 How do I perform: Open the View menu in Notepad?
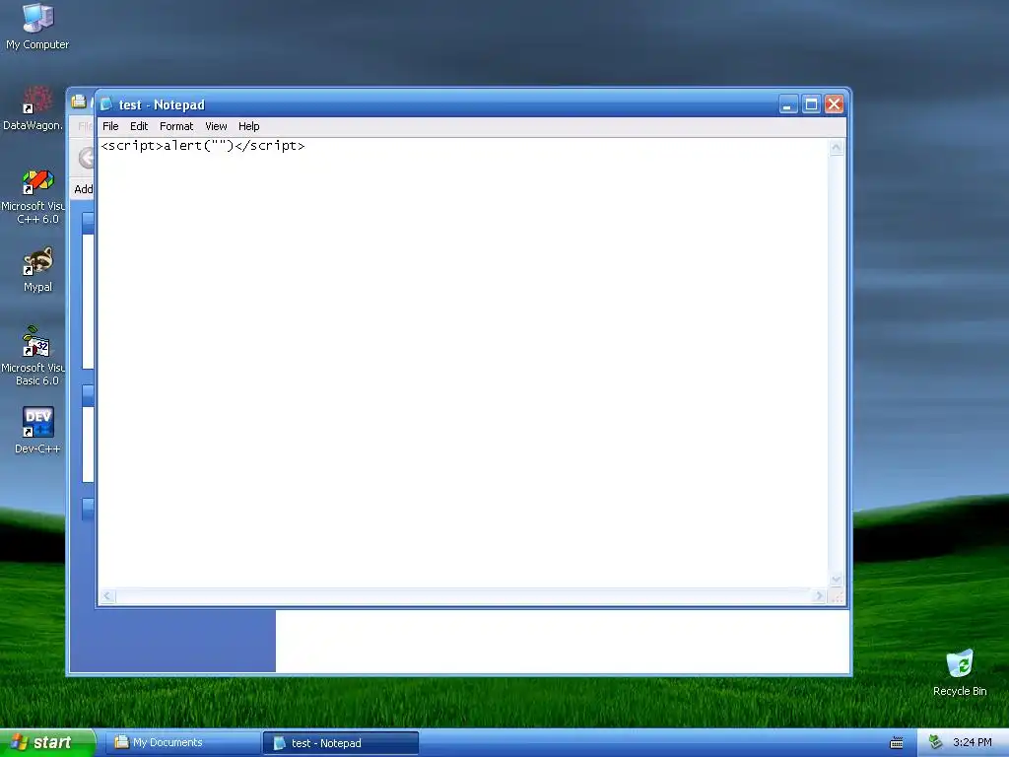coord(216,126)
